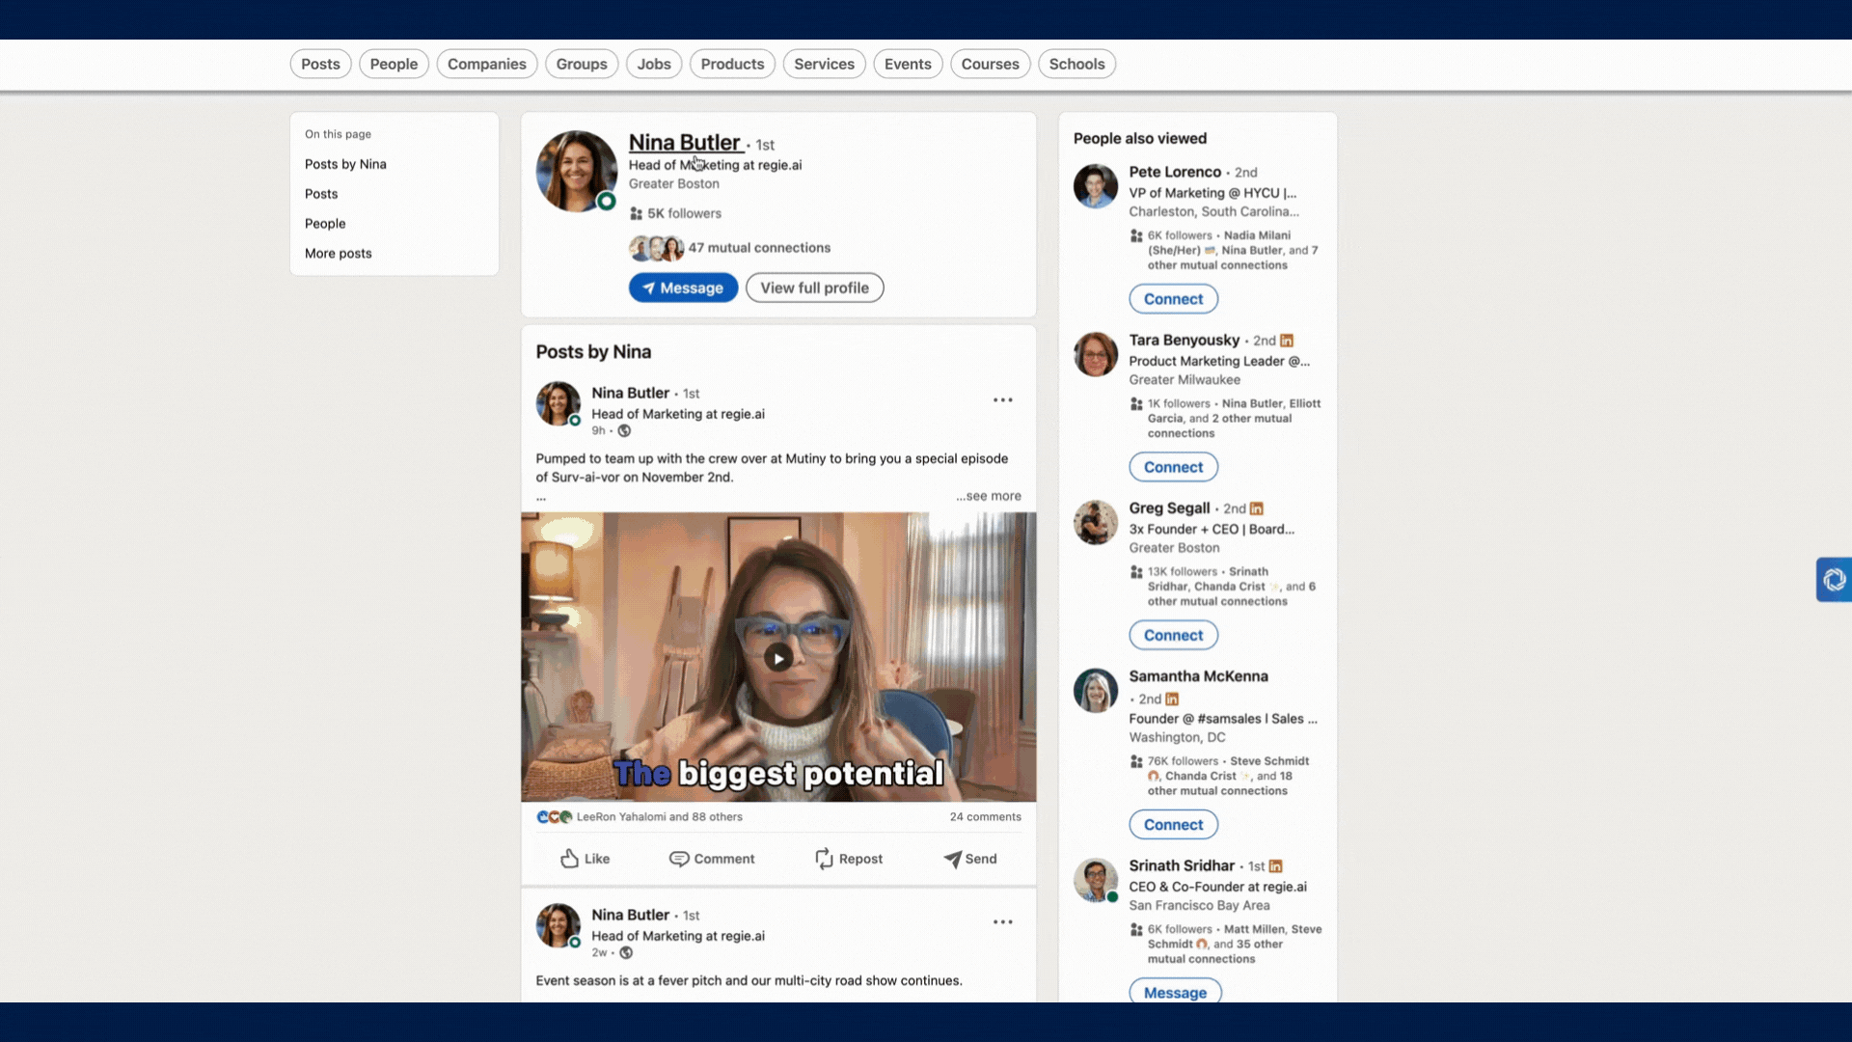Filter search results by People
This screenshot has width=1852, height=1042.
394,64
